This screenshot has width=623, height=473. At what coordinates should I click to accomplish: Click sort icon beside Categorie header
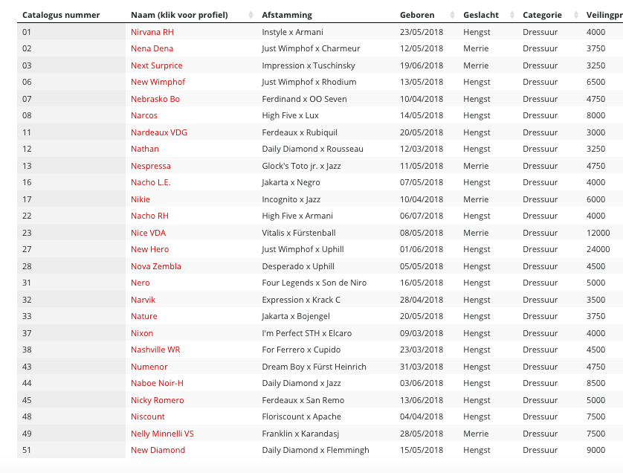tap(576, 15)
